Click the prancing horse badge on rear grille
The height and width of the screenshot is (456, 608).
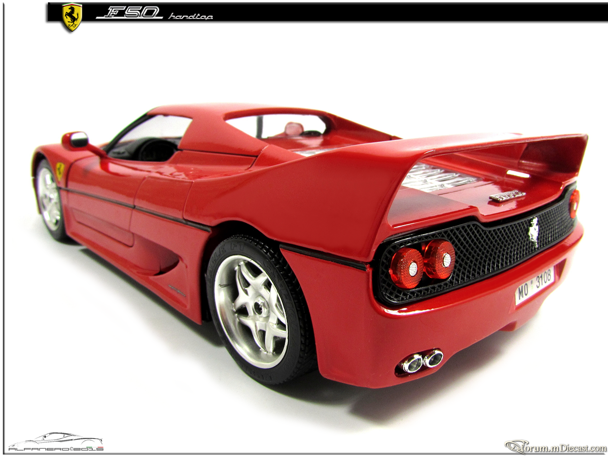click(x=534, y=232)
